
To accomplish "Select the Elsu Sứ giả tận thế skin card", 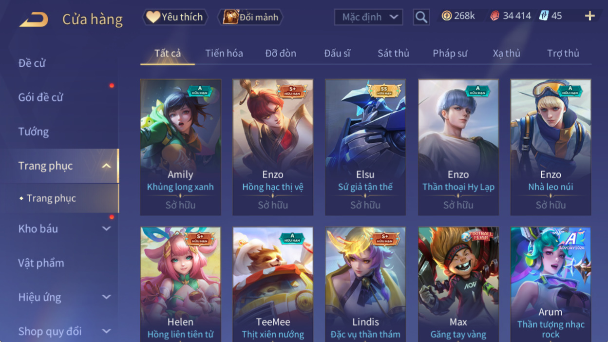I will pos(365,147).
